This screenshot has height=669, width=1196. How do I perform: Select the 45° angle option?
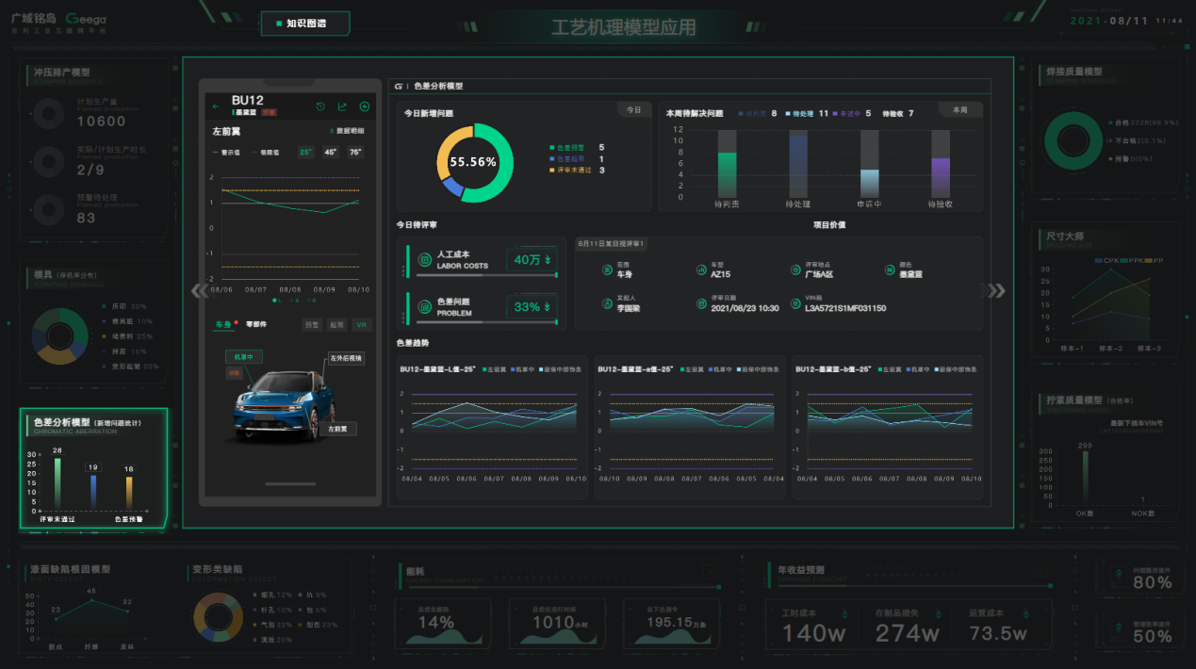(x=331, y=152)
